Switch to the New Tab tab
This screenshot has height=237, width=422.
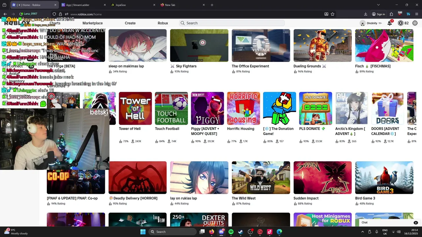(x=183, y=5)
